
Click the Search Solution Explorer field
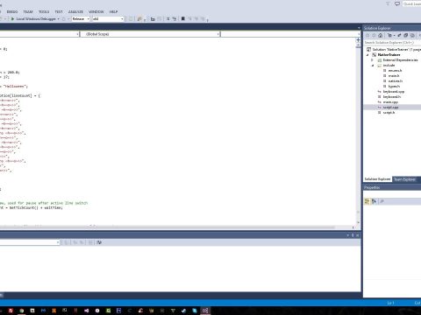(392, 43)
